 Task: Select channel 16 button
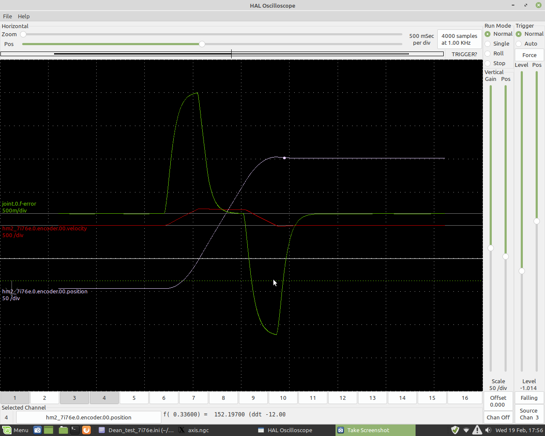[465, 398]
